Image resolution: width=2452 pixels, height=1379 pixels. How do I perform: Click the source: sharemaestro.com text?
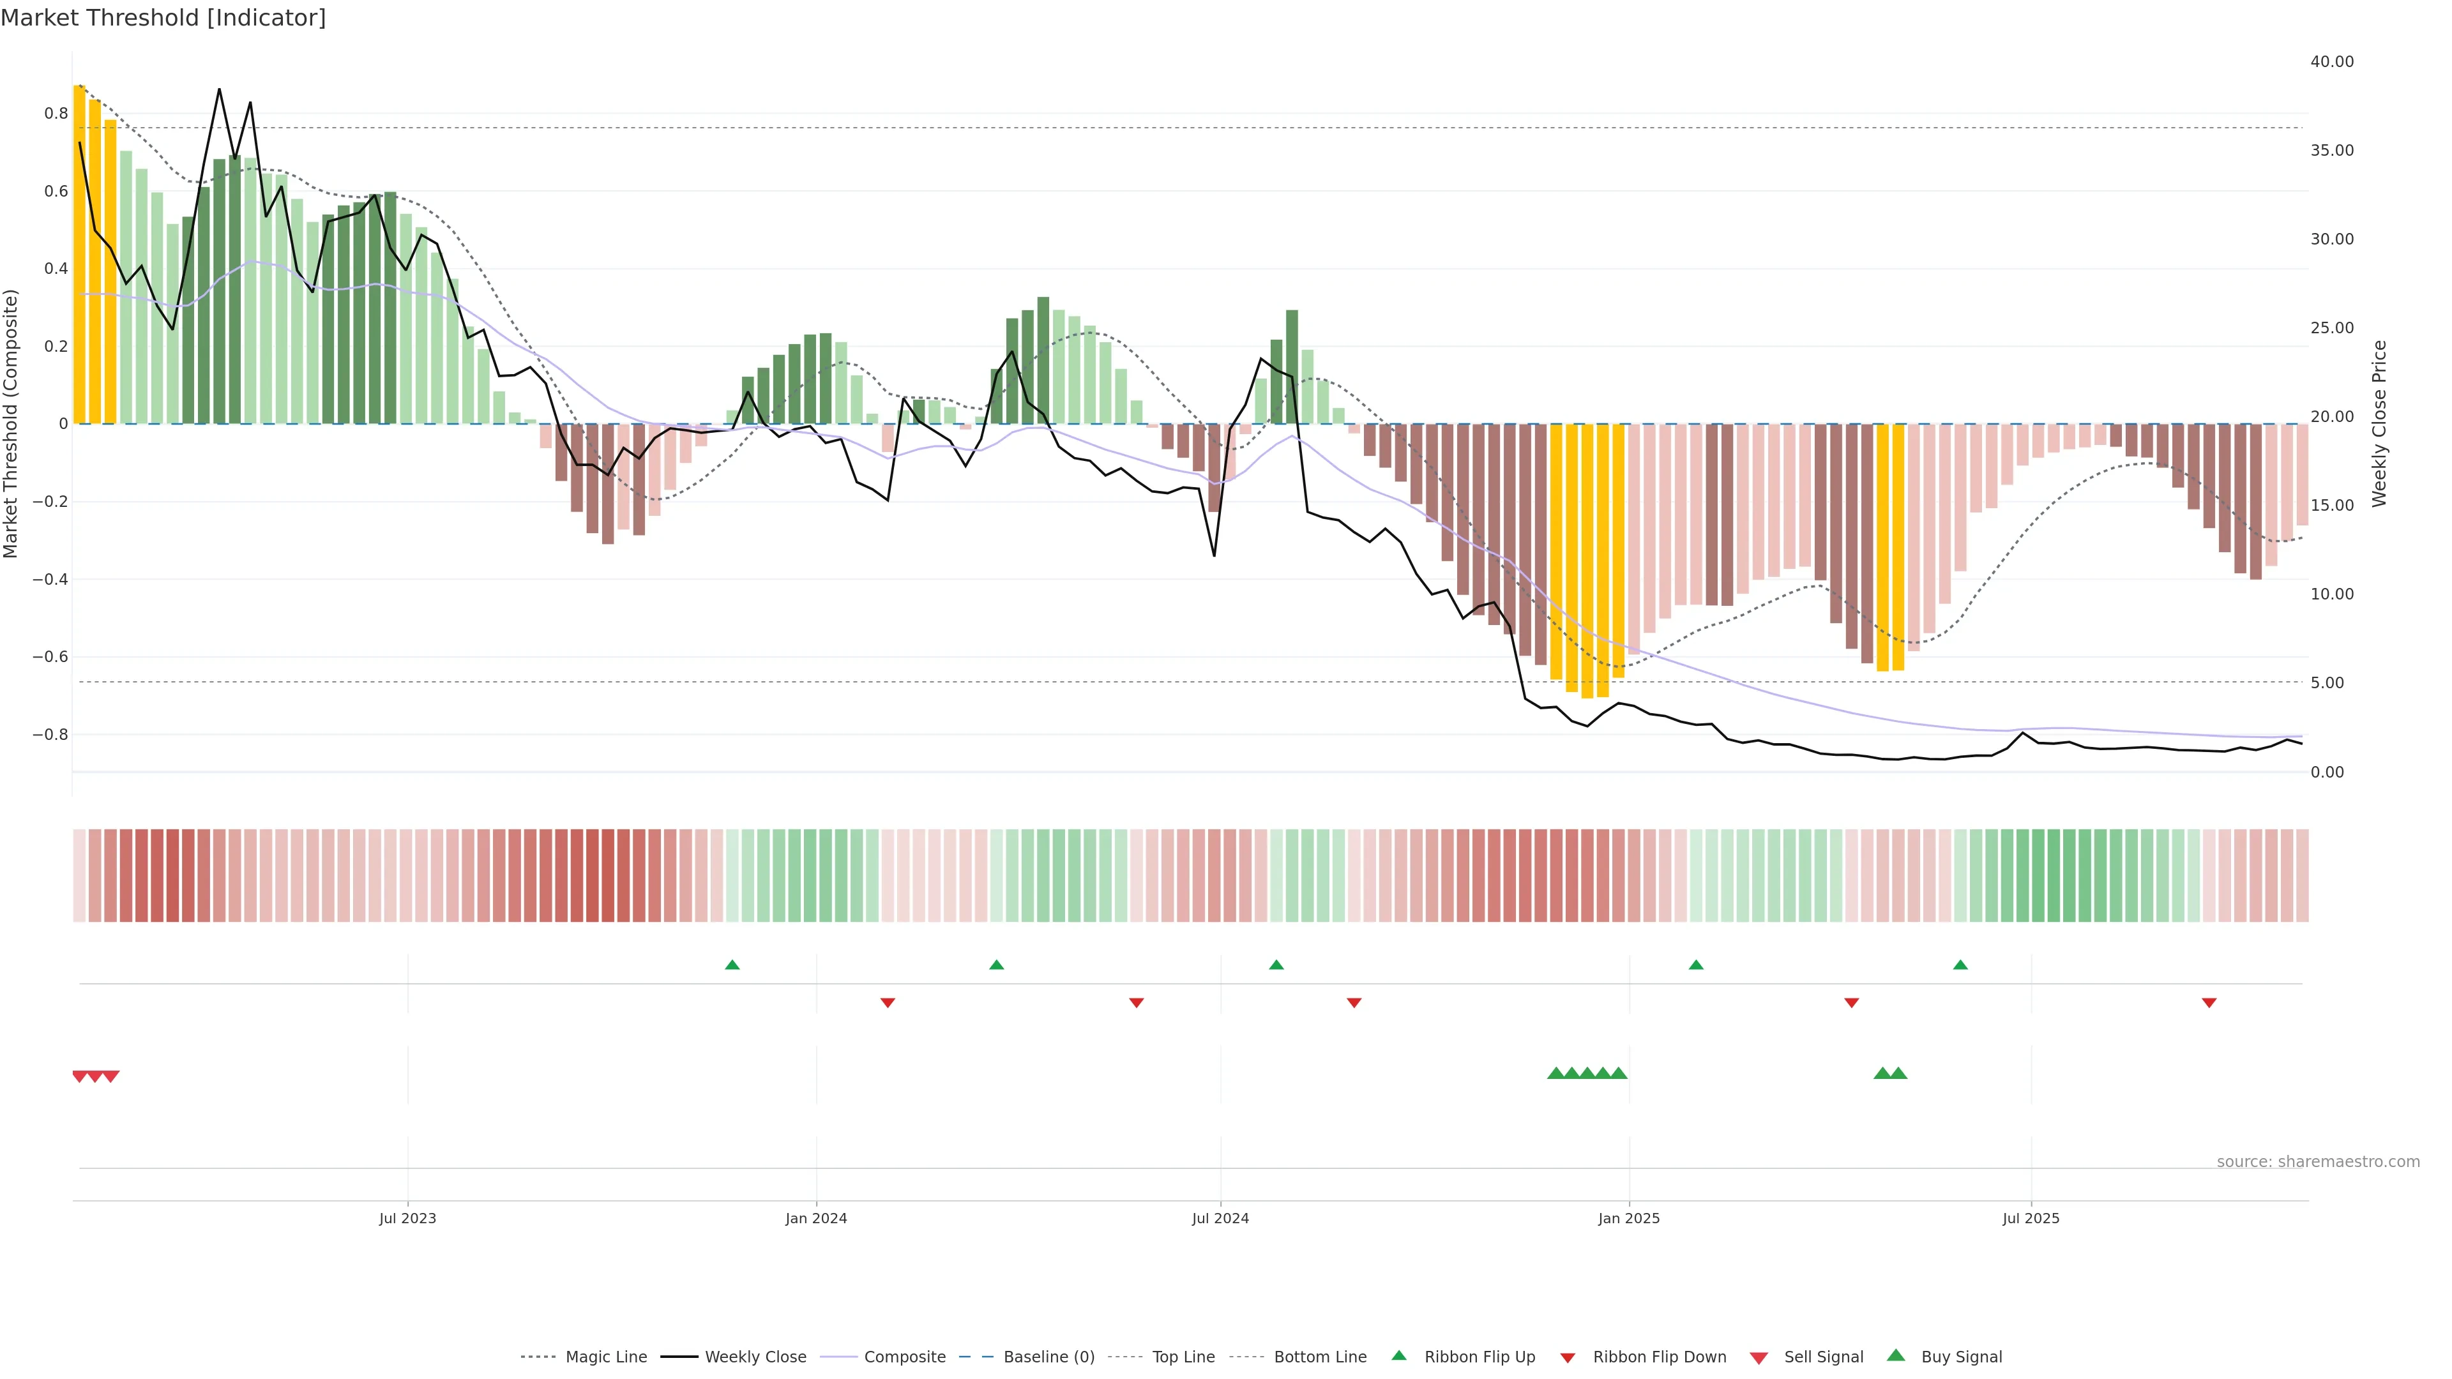tap(2318, 1161)
